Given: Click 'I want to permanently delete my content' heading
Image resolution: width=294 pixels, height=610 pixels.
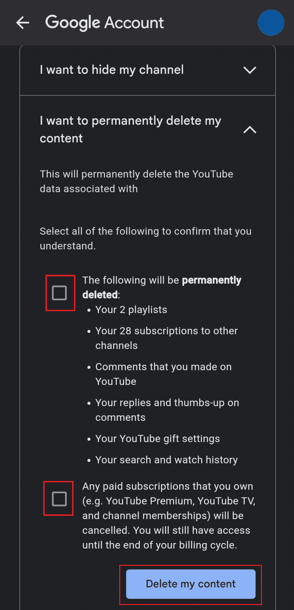Looking at the screenshot, I should point(130,129).
